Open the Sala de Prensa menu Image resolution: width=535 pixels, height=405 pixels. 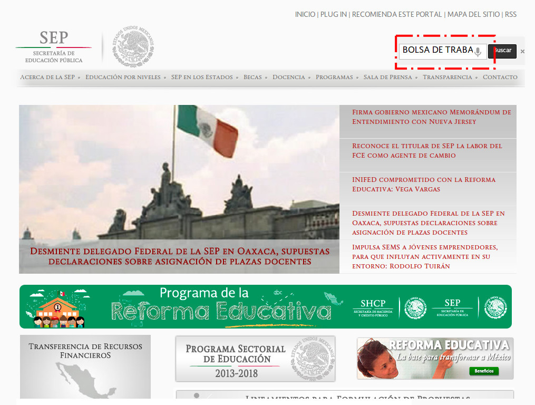pyautogui.click(x=387, y=77)
